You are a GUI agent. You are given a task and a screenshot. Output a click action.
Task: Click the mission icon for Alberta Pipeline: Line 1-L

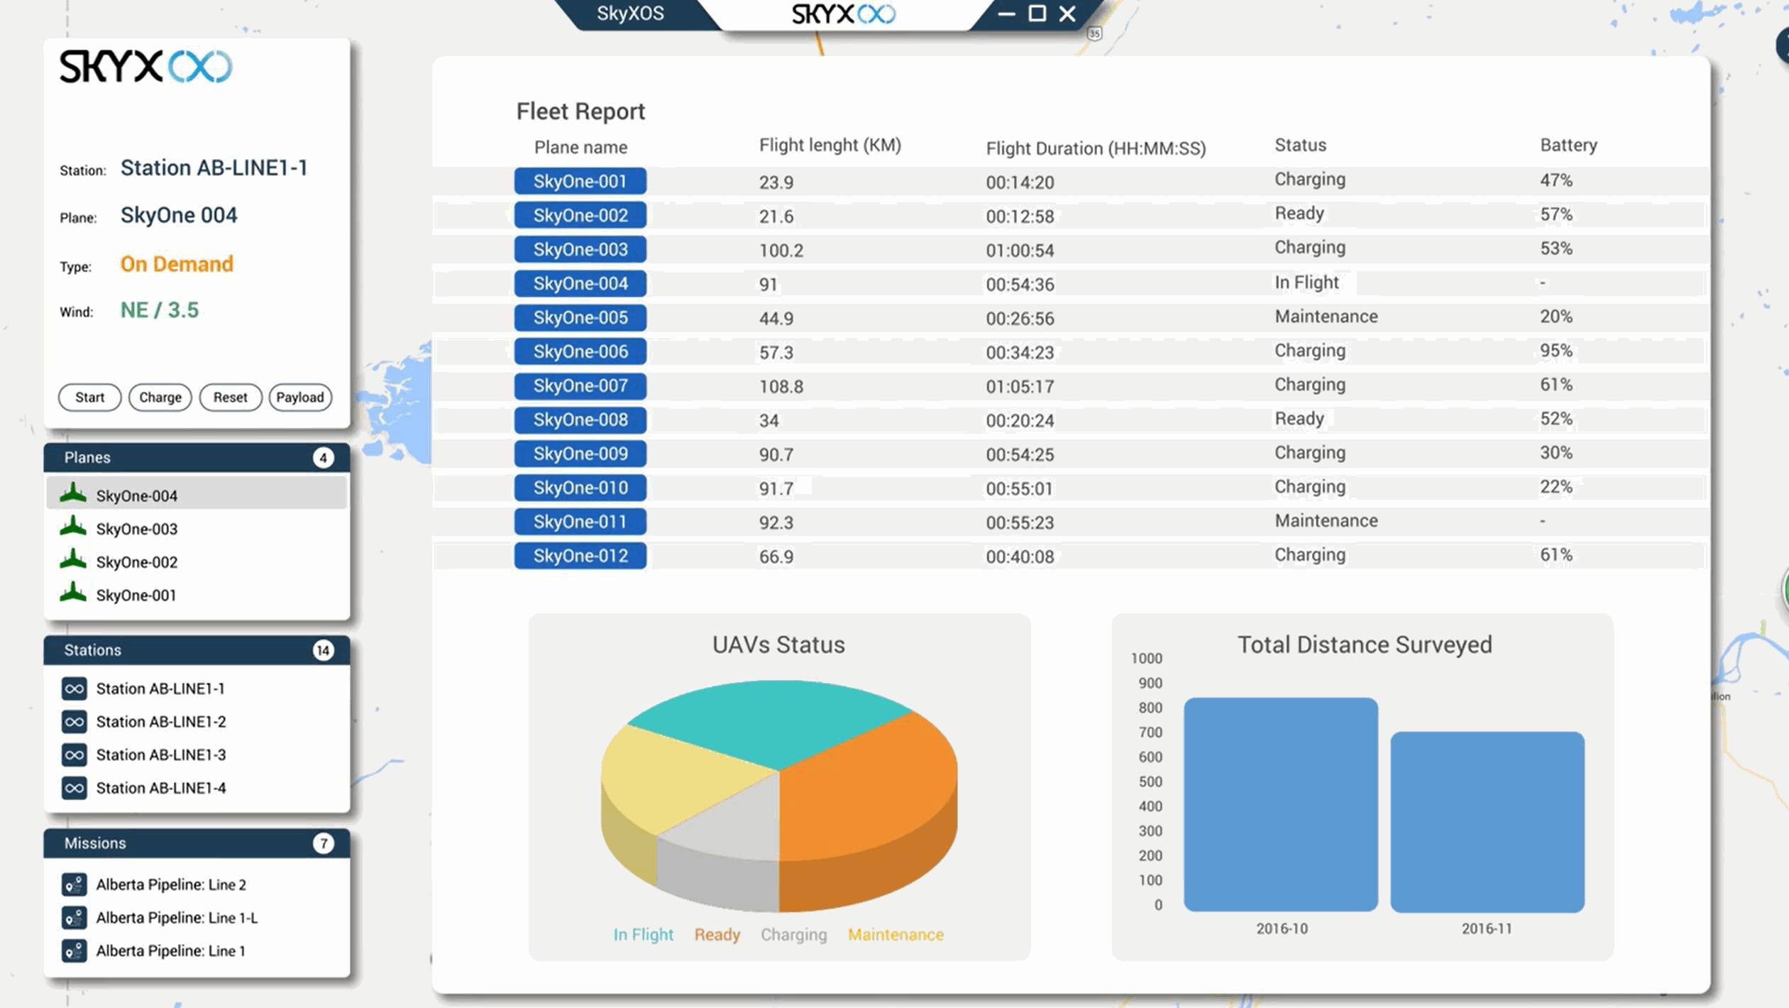(x=74, y=917)
